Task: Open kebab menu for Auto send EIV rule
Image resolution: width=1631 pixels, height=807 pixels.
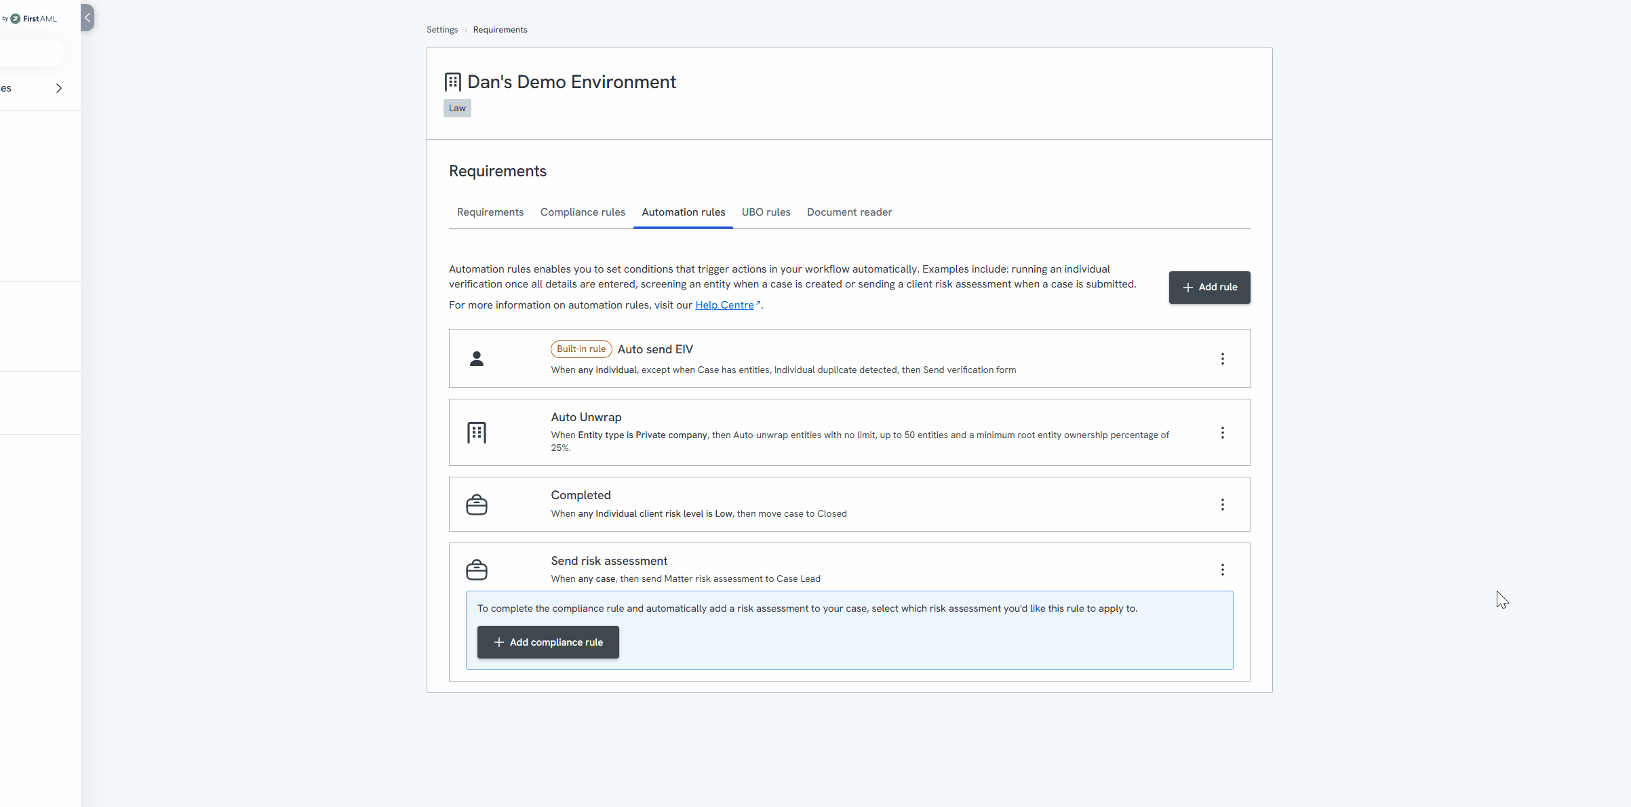Action: tap(1222, 359)
